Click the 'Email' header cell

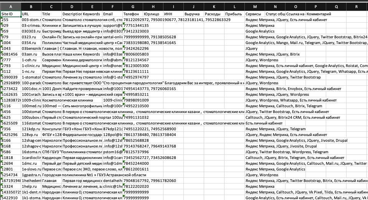pos(112,14)
